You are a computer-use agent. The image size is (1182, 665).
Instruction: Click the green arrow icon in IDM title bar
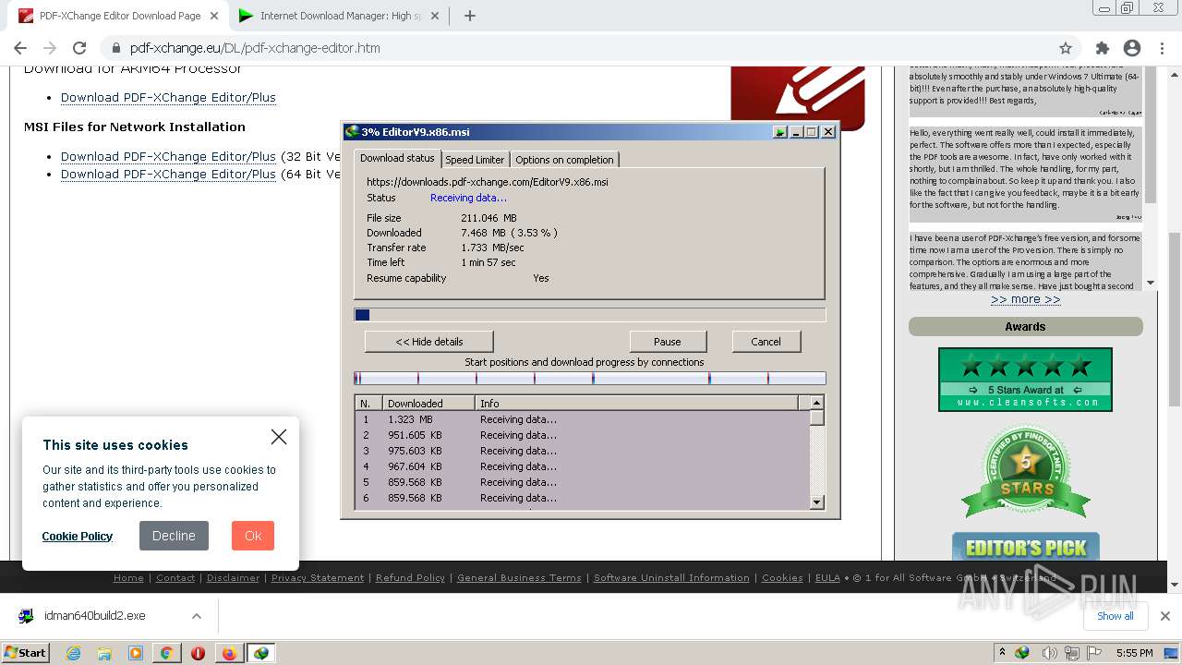tap(780, 132)
